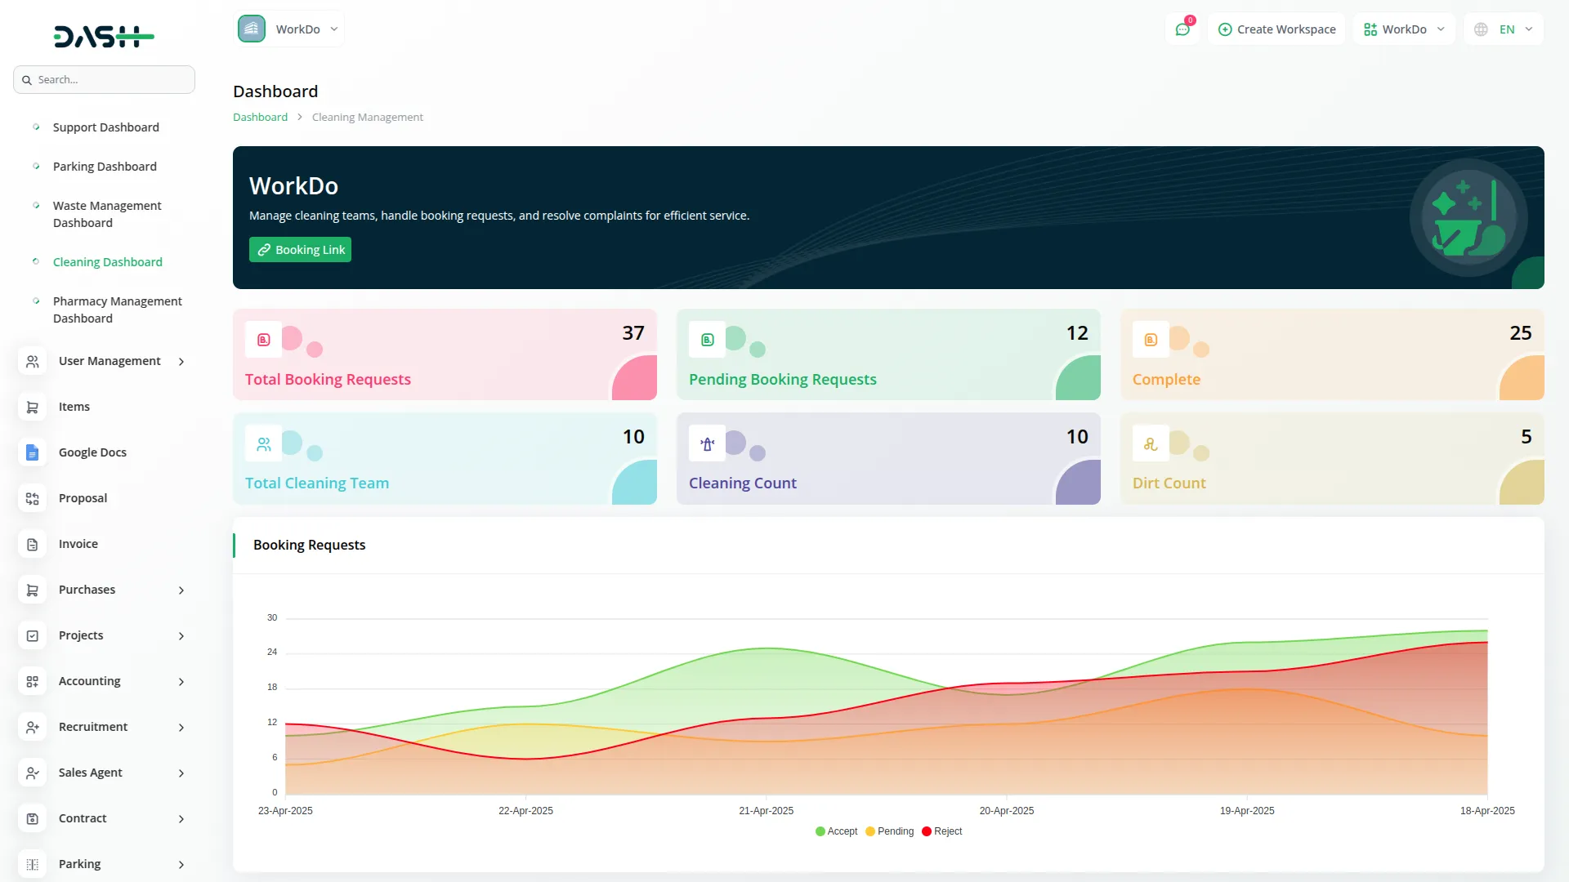1569x882 pixels.
Task: Click the Contract sidebar icon
Action: tap(32, 818)
